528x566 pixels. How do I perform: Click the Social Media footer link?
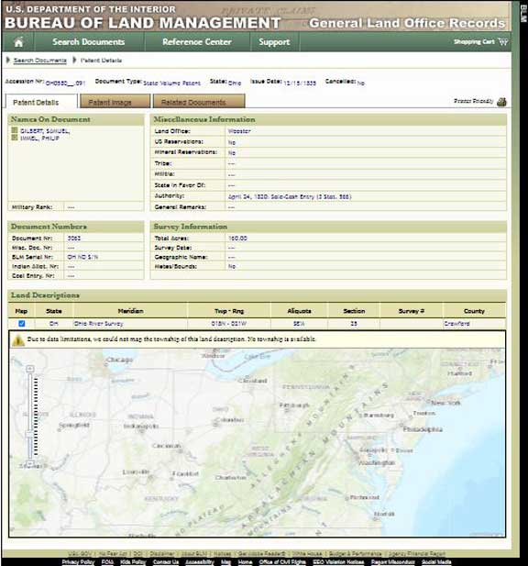436,562
